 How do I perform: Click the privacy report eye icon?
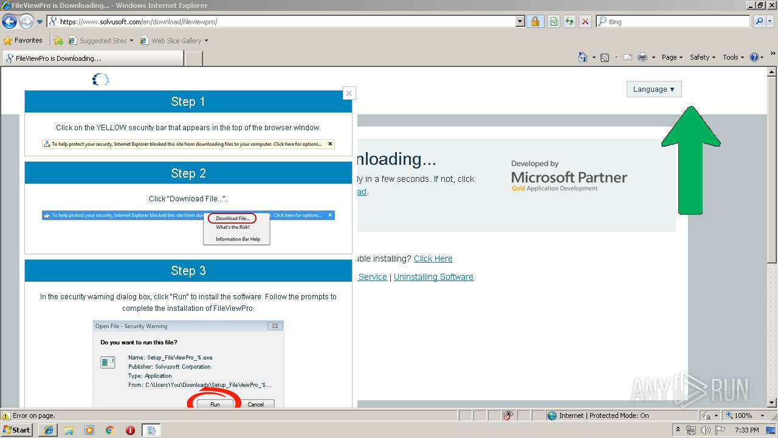click(x=509, y=415)
